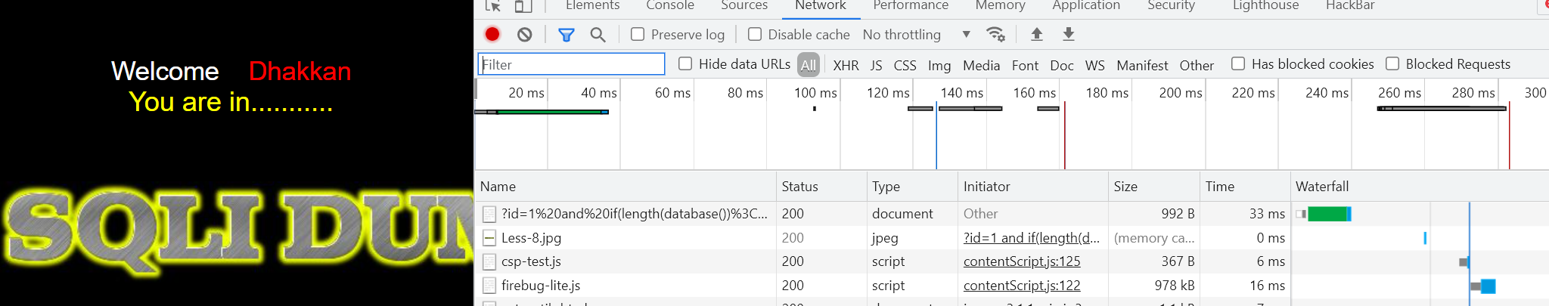Toggle device toolbar icon
This screenshot has height=306, width=1549.
pyautogui.click(x=523, y=6)
